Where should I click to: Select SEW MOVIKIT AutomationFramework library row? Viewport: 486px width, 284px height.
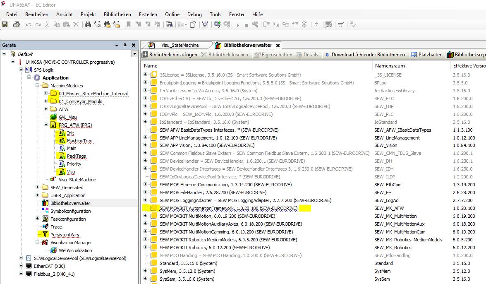(228, 208)
